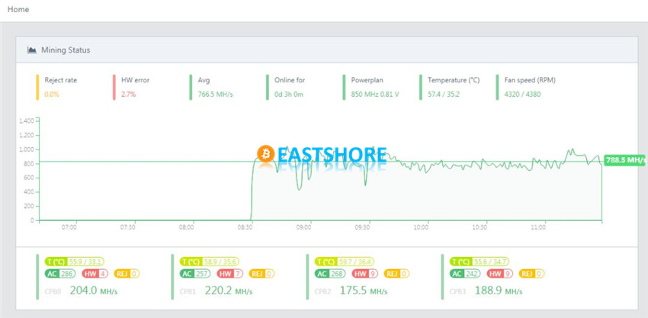Image resolution: width=648 pixels, height=318 pixels.
Task: Click the 4320 / 4380 fan speed value
Action: (x=522, y=95)
